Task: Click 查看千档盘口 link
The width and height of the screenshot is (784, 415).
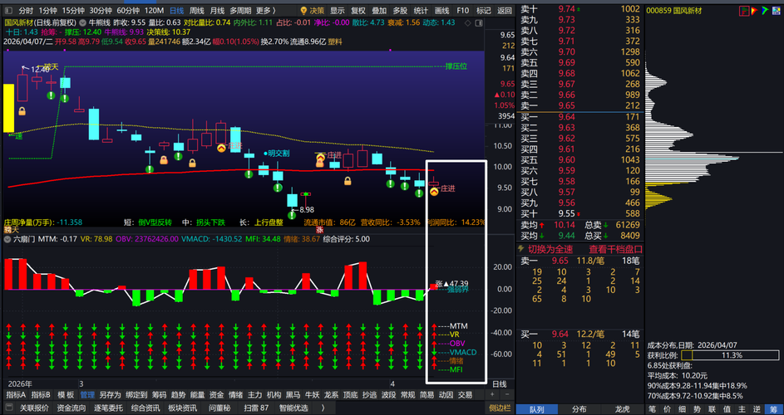Action: [615, 249]
